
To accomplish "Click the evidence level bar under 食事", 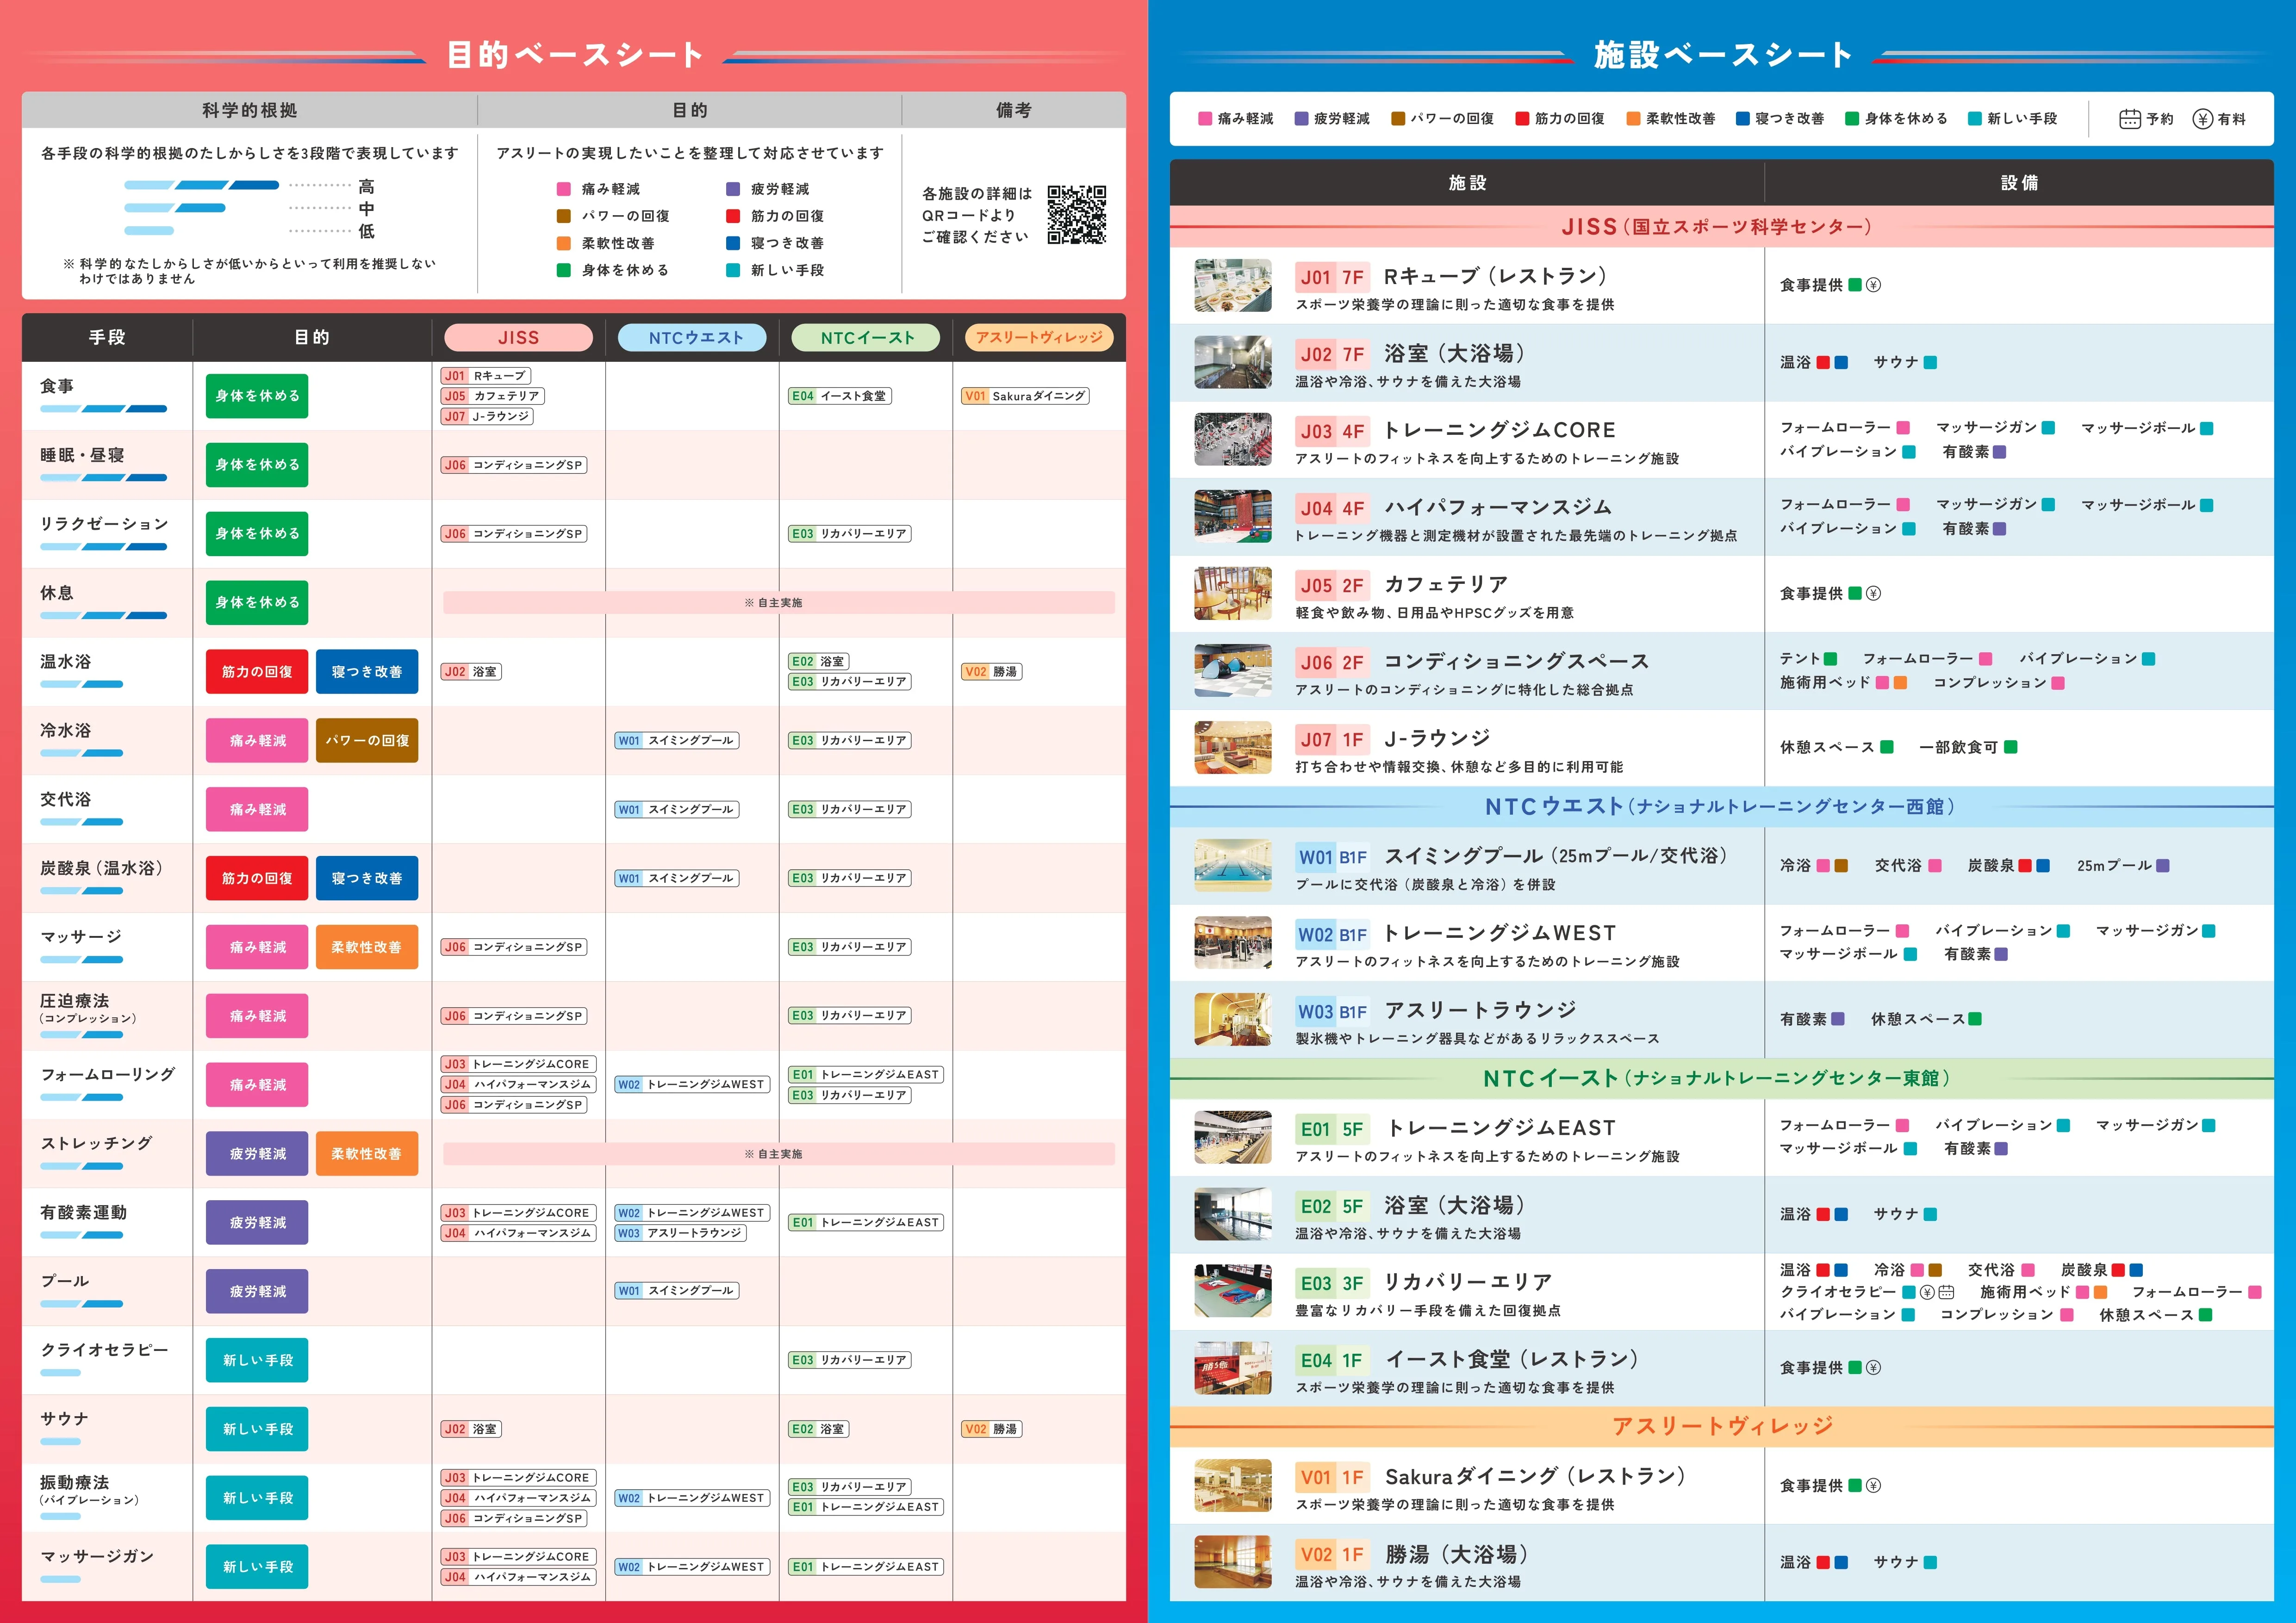I will (x=104, y=409).
